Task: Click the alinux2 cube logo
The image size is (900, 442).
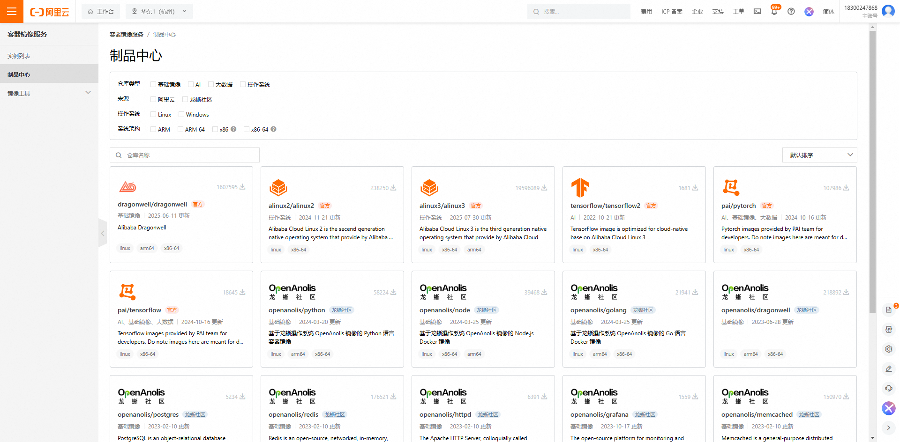Action: click(278, 188)
